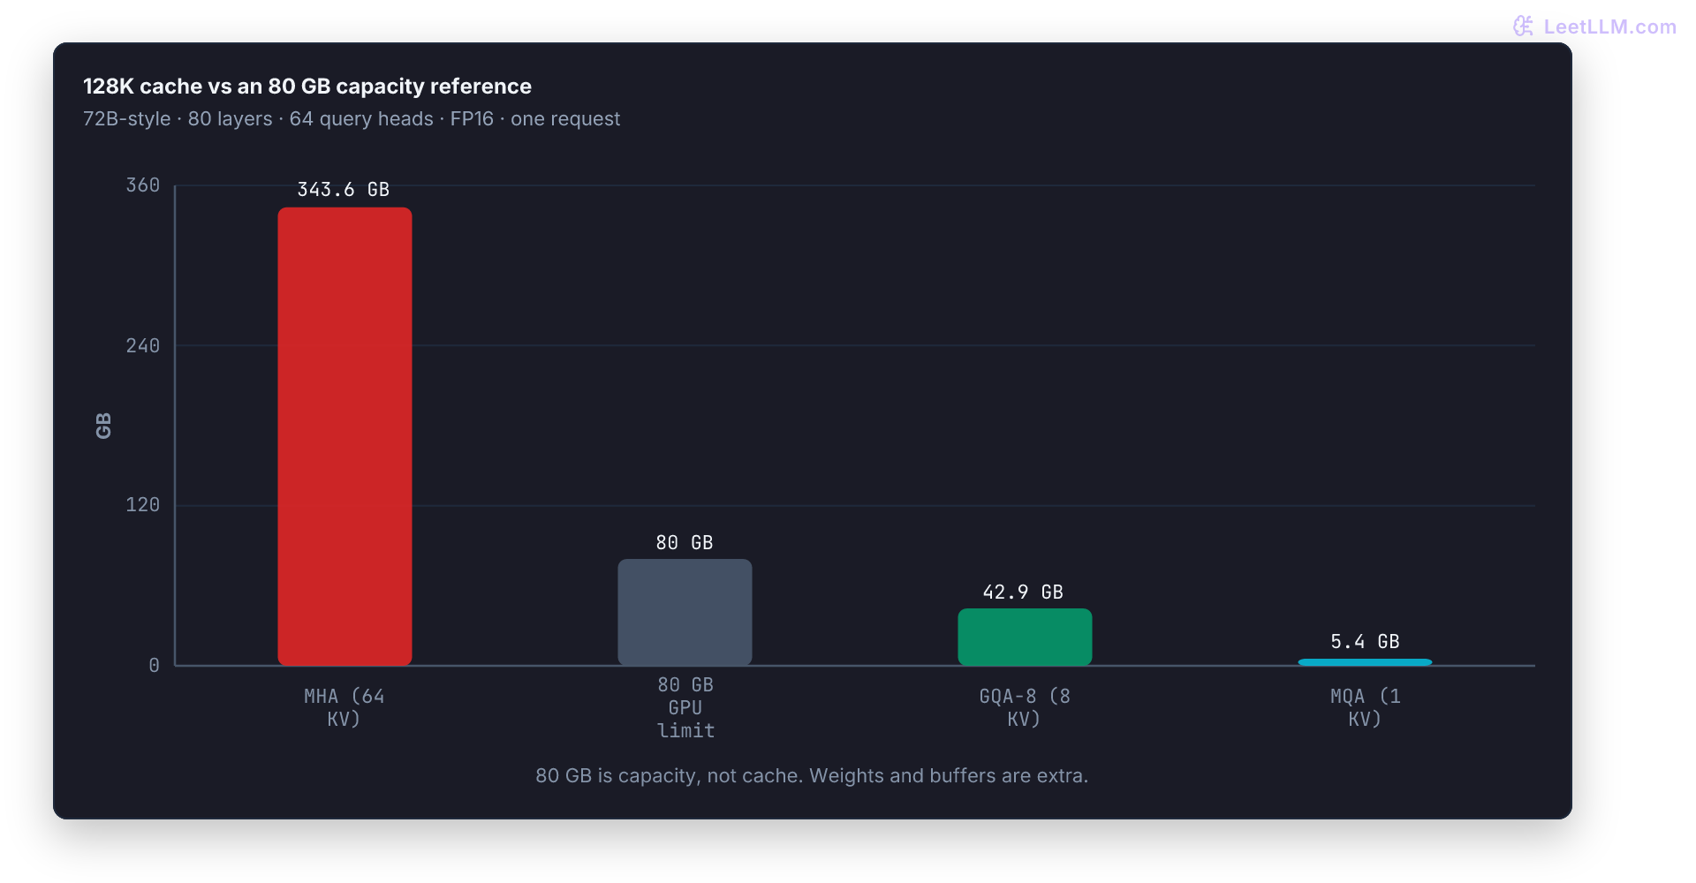1696x883 pixels.
Task: Click the '80 GB GPU limit' axis label
Action: pyautogui.click(x=685, y=707)
